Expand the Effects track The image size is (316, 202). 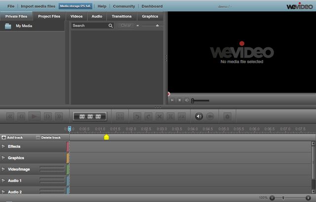point(3,146)
